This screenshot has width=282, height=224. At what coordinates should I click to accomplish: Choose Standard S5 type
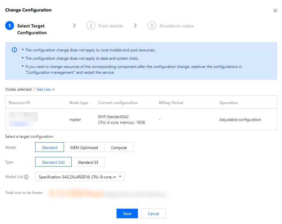pyautogui.click(x=88, y=162)
